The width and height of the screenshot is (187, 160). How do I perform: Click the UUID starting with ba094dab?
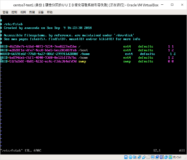43,58
